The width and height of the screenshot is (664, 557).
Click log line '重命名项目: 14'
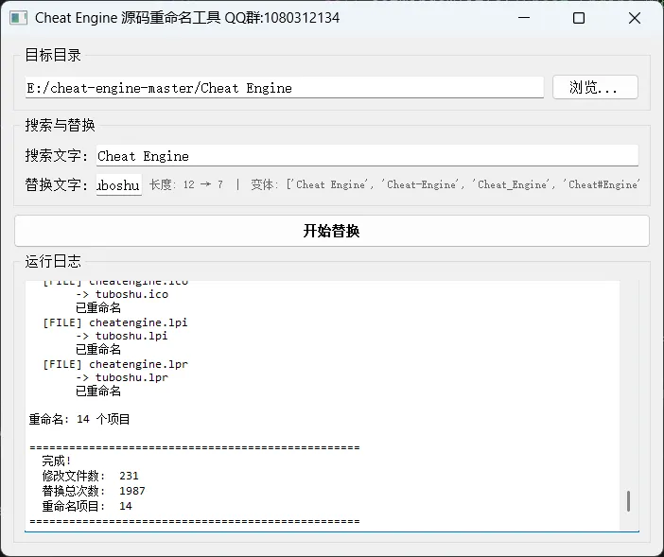click(x=87, y=506)
